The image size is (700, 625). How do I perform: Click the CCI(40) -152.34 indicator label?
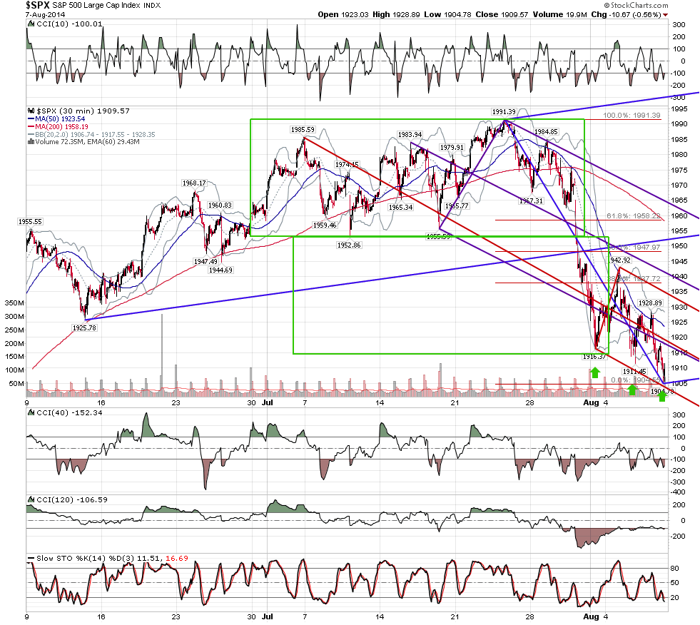[69, 413]
